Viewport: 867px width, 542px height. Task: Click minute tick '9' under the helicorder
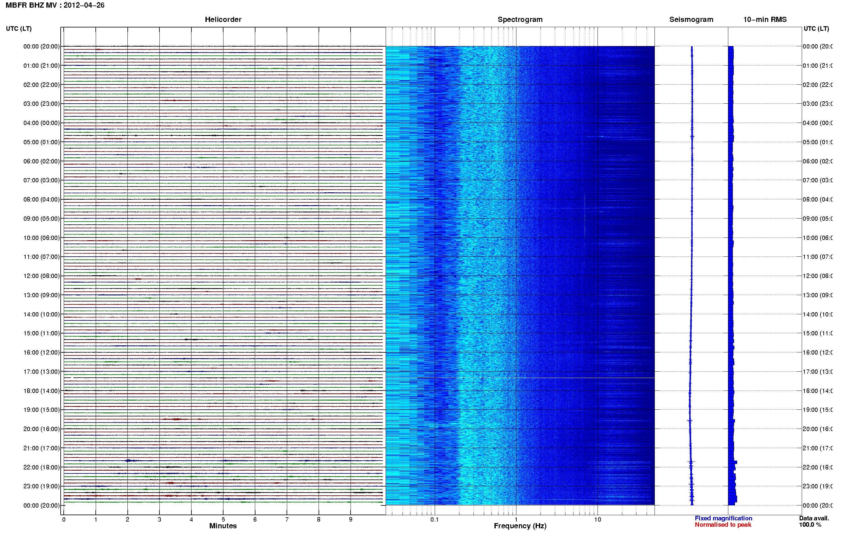tap(351, 519)
